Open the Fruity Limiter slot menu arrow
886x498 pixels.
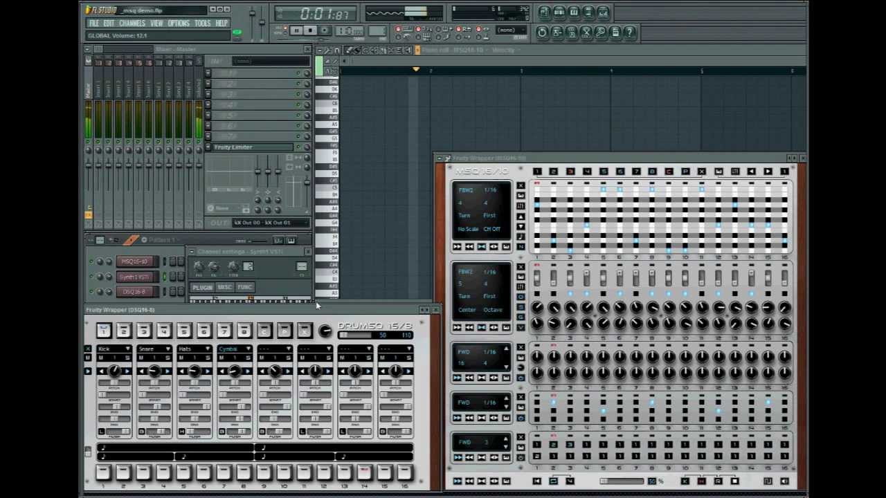tap(208, 147)
